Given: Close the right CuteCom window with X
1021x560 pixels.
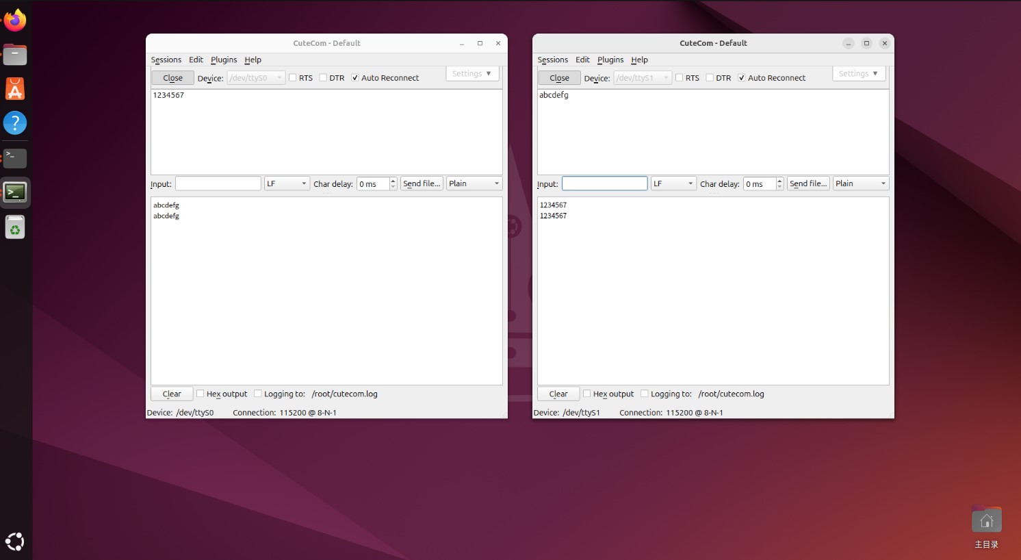Looking at the screenshot, I should [x=885, y=43].
